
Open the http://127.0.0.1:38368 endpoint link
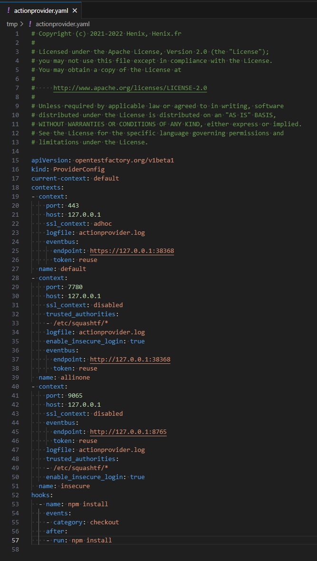130,359
